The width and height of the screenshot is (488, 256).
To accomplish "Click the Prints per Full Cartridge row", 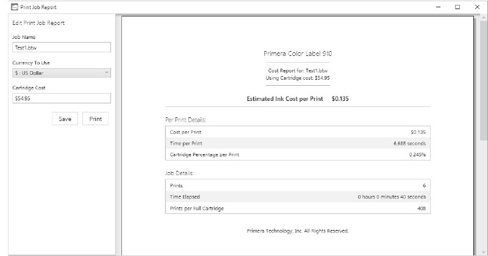I will coord(298,208).
